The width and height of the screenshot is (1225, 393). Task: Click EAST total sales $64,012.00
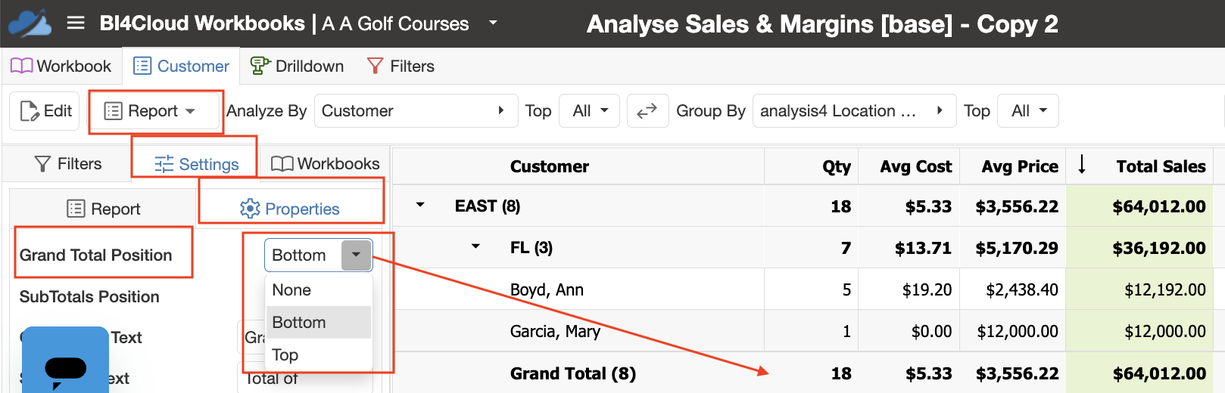[x=1159, y=206]
